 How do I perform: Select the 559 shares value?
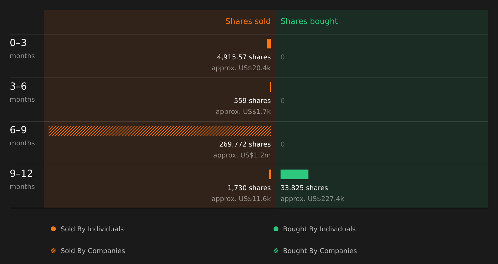[x=252, y=101]
